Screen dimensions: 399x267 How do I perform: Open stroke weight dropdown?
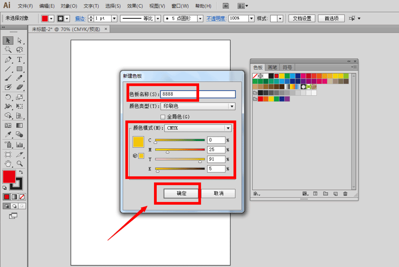tap(114, 18)
